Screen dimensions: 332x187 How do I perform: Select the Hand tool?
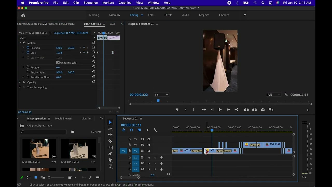tap(110, 160)
